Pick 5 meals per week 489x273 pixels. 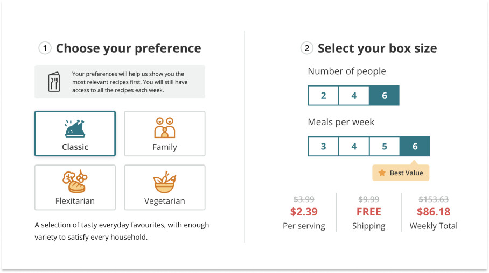pos(384,146)
